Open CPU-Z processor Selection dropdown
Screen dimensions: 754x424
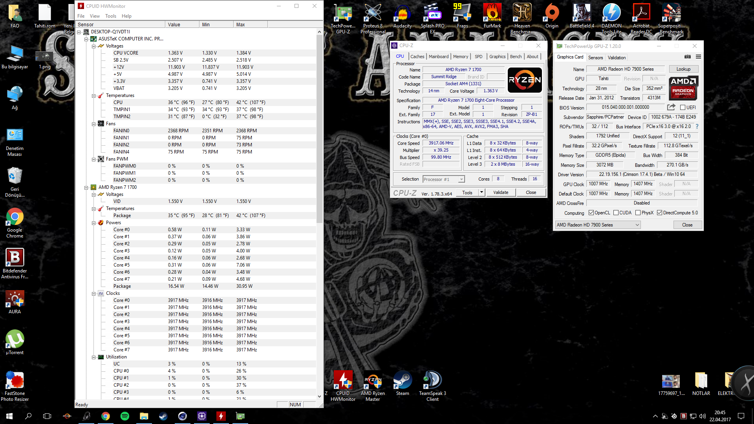444,179
